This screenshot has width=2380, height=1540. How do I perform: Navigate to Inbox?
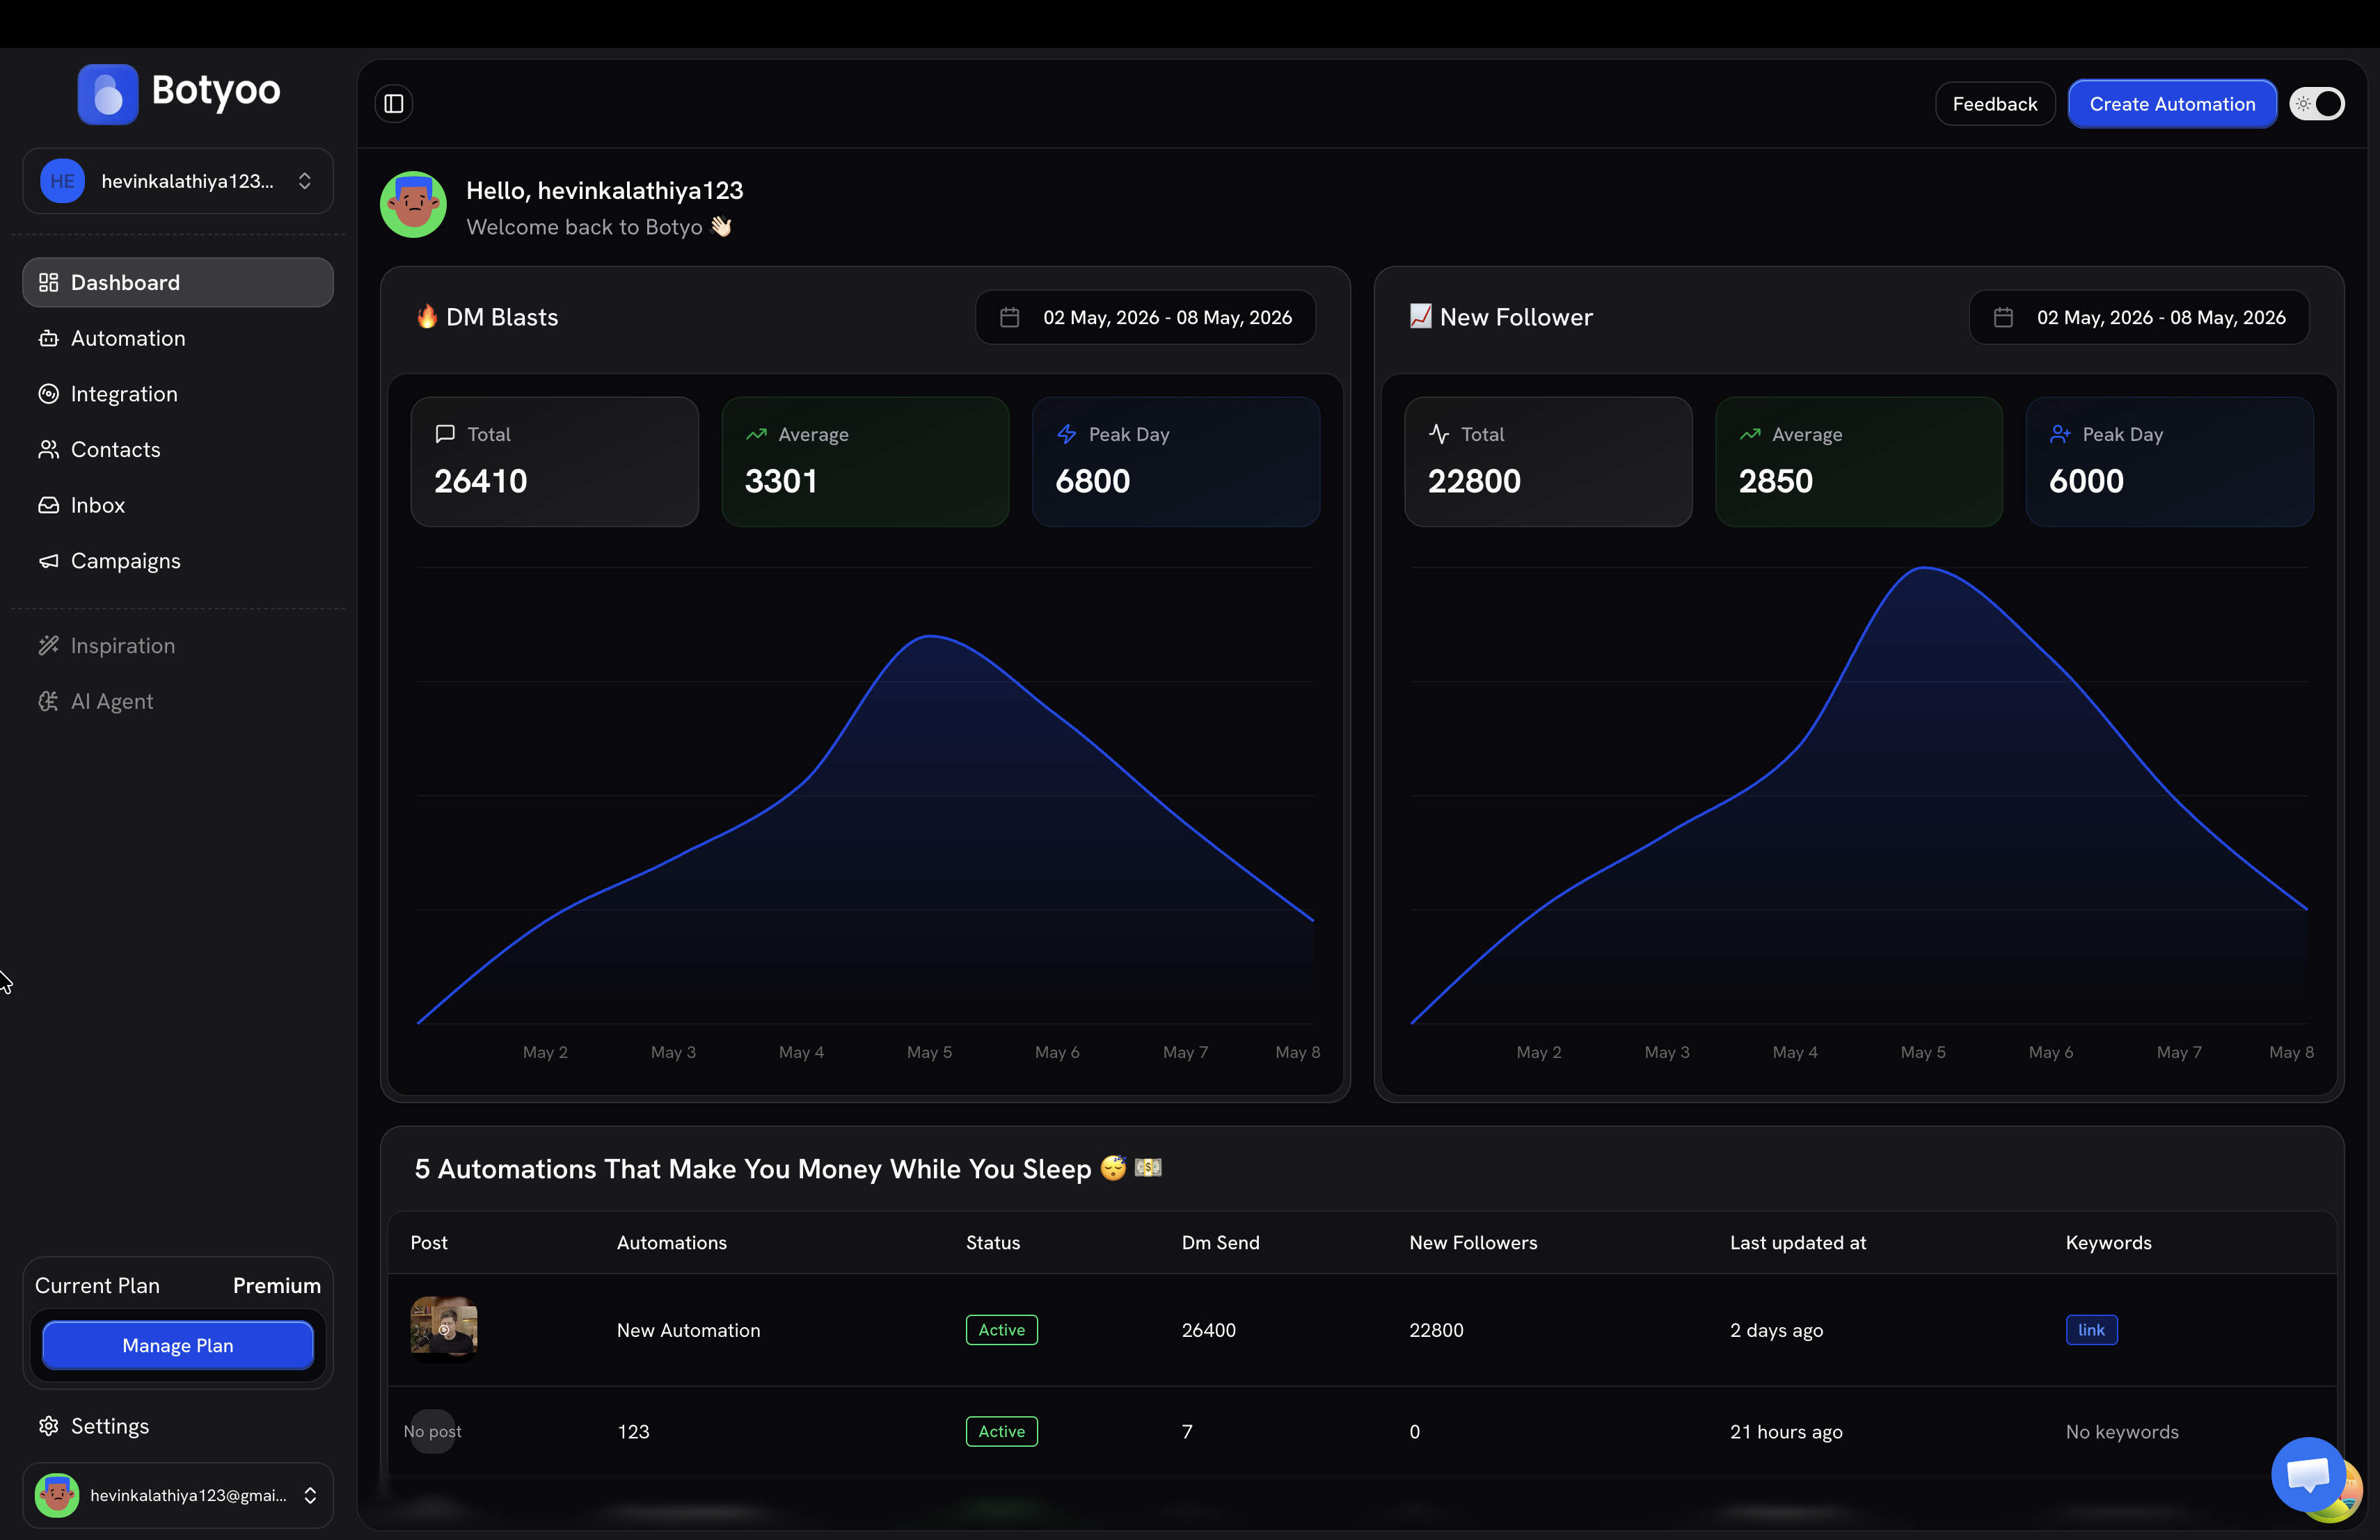pyautogui.click(x=178, y=506)
